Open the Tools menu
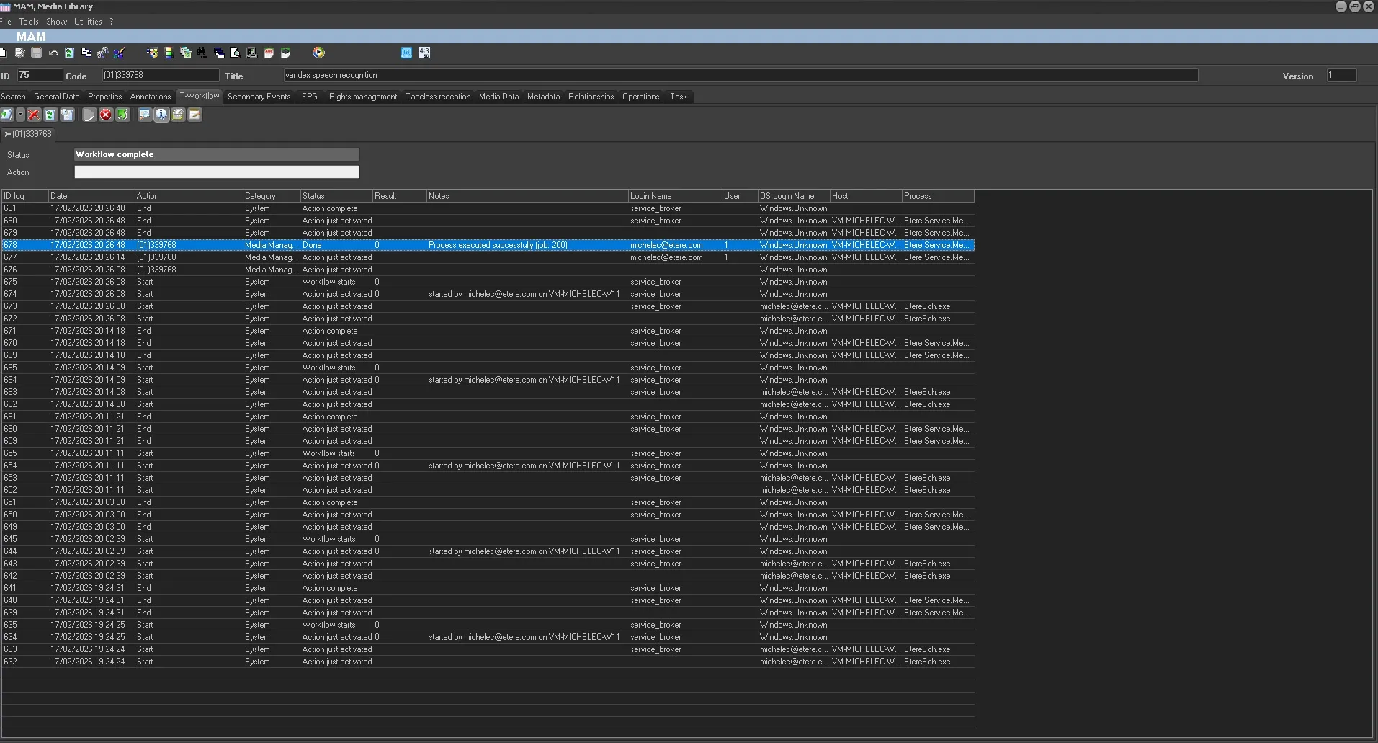This screenshot has height=743, width=1378. (x=29, y=22)
